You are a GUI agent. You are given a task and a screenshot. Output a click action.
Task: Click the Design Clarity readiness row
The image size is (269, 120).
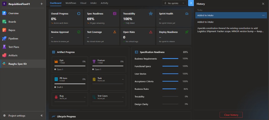(161, 104)
